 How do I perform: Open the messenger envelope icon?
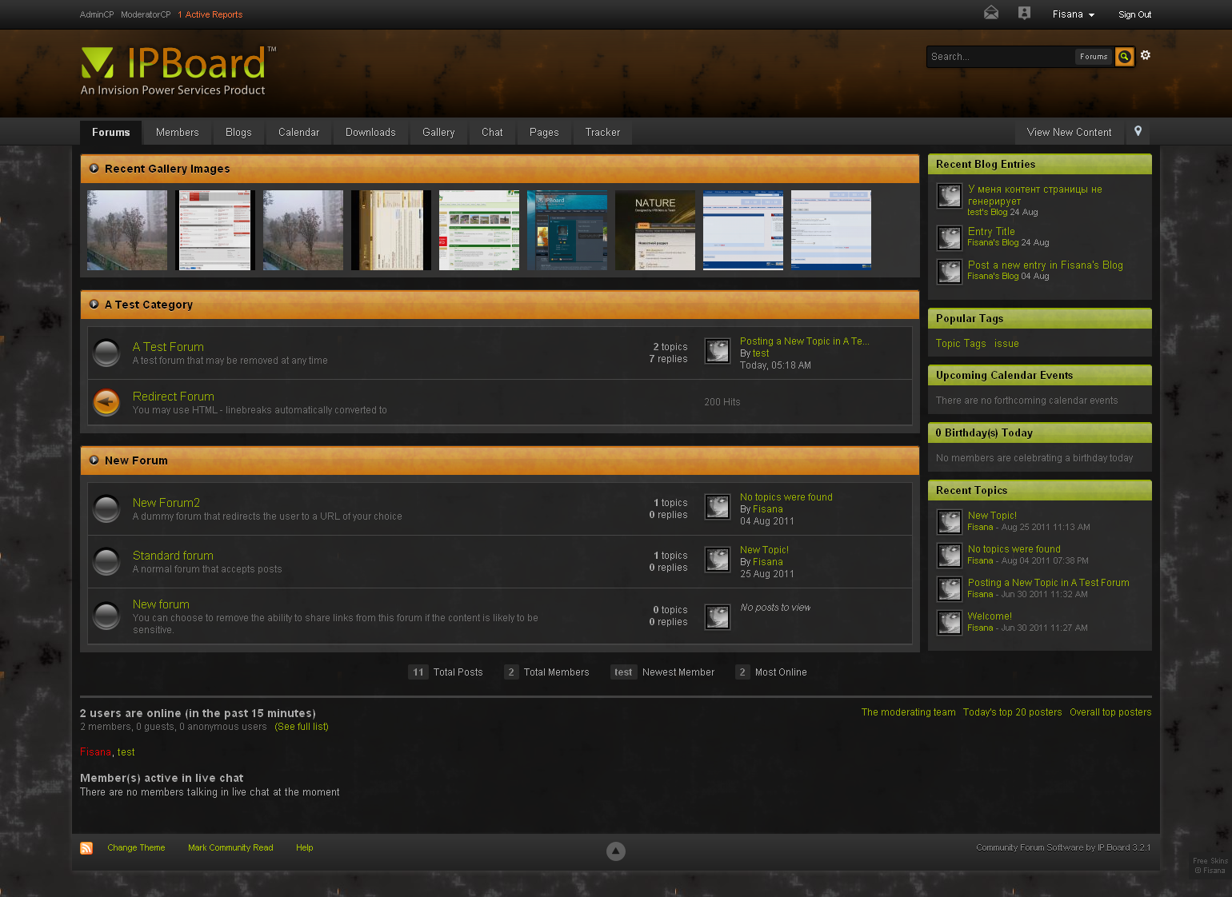(x=990, y=13)
